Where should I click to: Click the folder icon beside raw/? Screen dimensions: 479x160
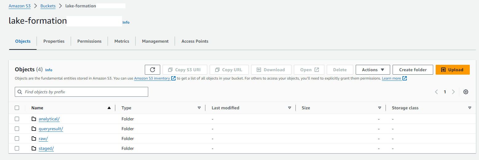click(34, 139)
